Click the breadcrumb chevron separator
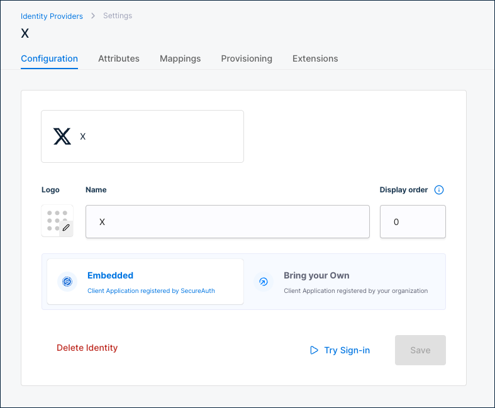495x408 pixels. click(93, 16)
